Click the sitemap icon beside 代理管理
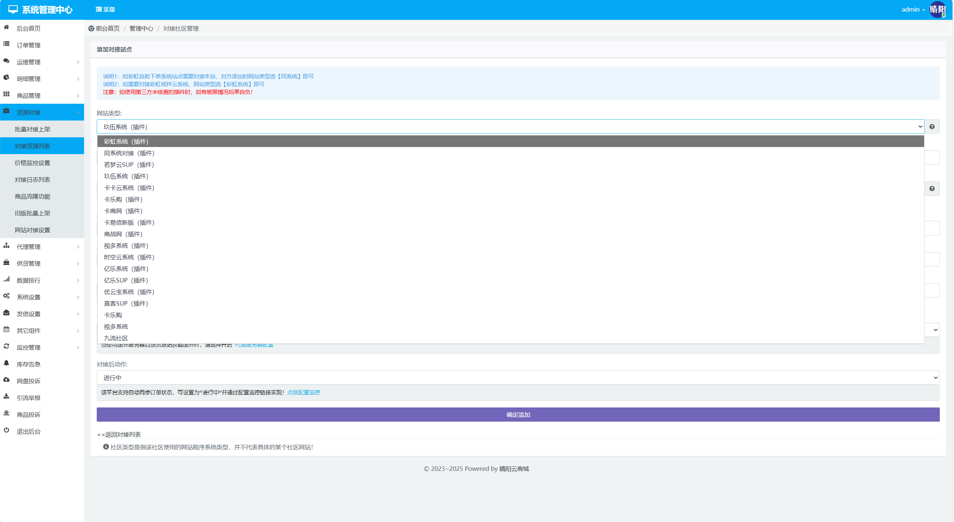Screen dimensions: 954x522 click(x=6, y=246)
